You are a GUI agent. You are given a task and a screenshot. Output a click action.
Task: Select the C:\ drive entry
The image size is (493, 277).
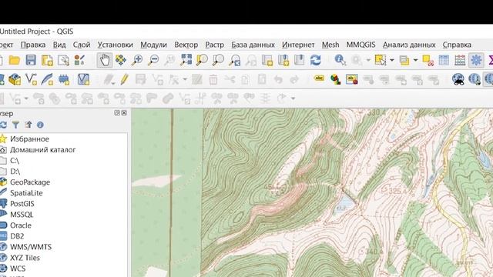pos(15,161)
